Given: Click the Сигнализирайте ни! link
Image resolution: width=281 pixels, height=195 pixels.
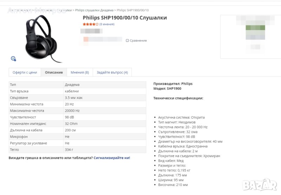Looking at the screenshot, I should [x=112, y=158].
